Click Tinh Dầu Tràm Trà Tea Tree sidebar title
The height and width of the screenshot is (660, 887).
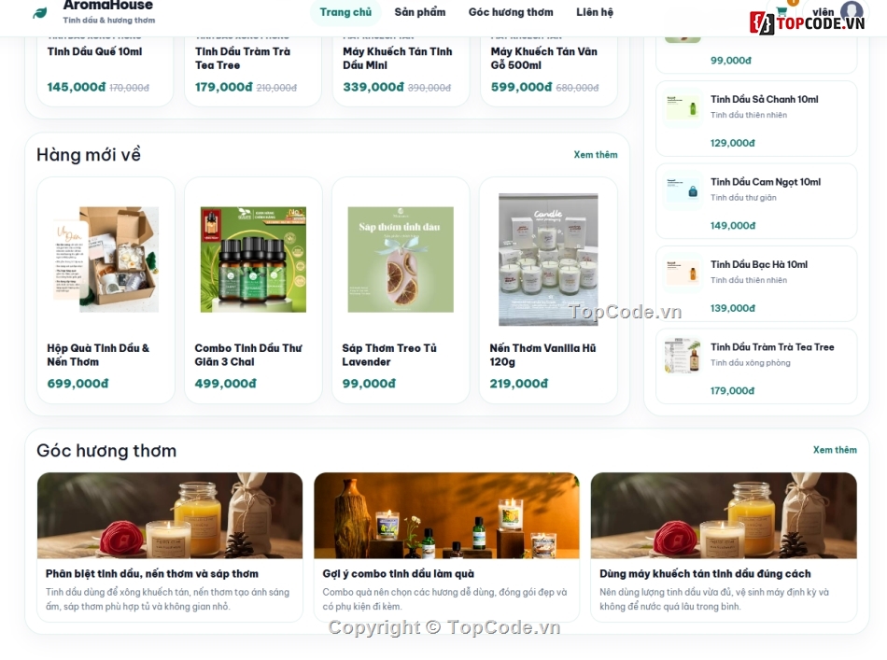[772, 346]
